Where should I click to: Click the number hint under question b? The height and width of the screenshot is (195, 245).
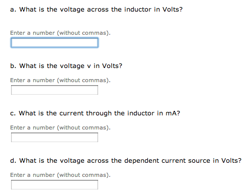pos(60,80)
